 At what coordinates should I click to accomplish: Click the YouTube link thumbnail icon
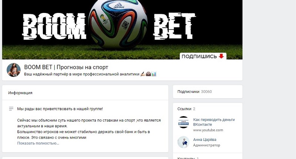184,122
